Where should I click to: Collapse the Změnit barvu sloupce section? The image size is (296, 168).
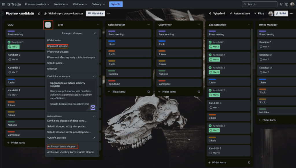pyautogui.click(x=95, y=76)
